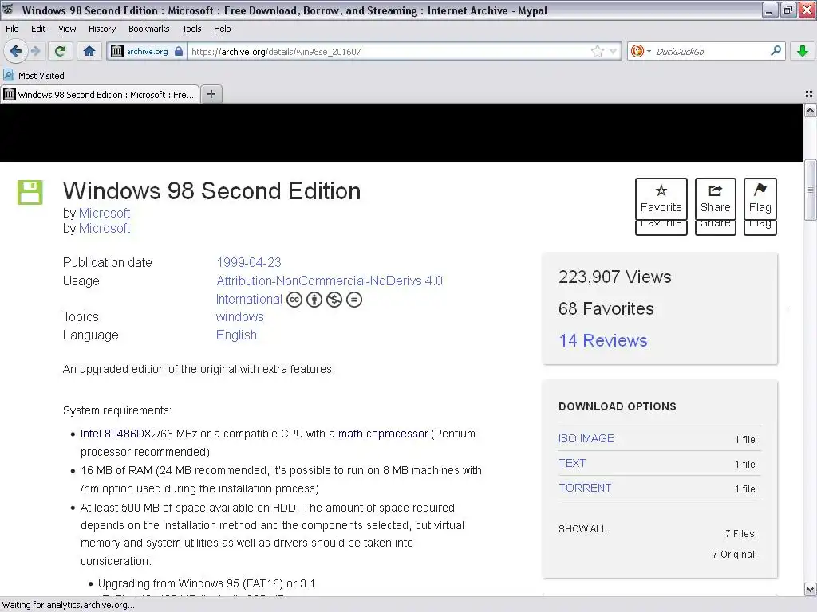The image size is (817, 612).
Task: Click the search magnifier icon
Action: click(776, 50)
